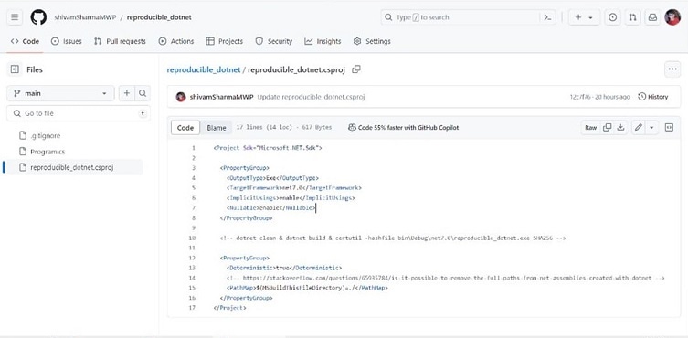Click the TargetFramework net7.0 code line
This screenshot has width=688, height=338.
(294, 188)
